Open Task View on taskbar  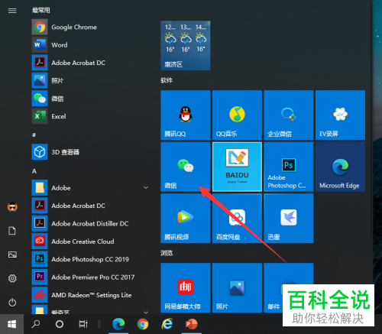pyautogui.click(x=83, y=324)
